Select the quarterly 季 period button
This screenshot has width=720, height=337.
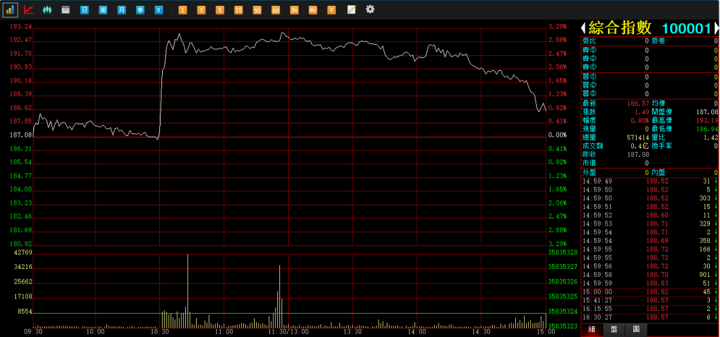(140, 10)
